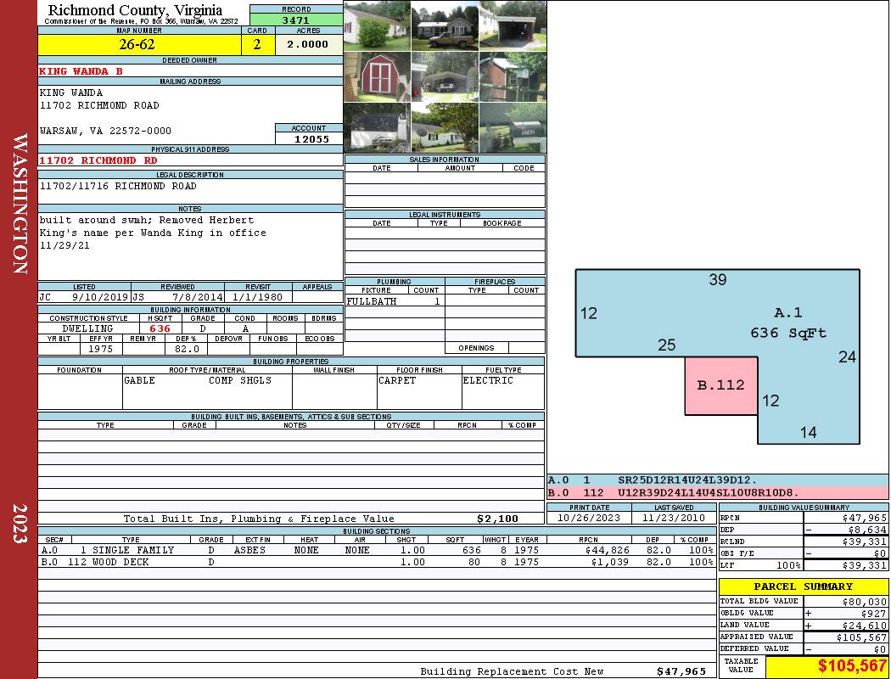Click DEP % value 82.0 in Building Information
Viewport: 891px width, 679px height.
[187, 349]
